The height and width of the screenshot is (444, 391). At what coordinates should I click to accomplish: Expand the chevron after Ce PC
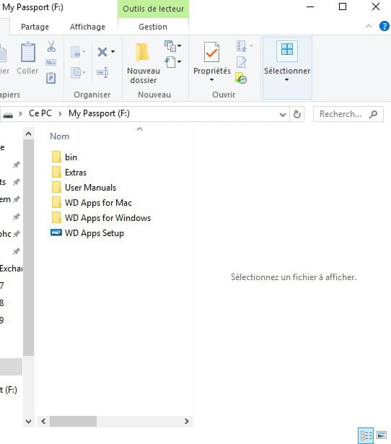click(60, 114)
